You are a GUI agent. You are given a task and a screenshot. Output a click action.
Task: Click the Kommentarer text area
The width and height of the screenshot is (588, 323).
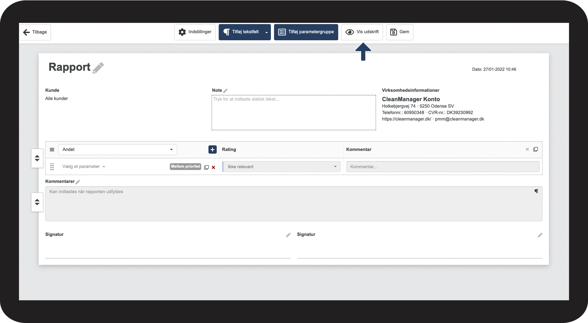pos(294,204)
